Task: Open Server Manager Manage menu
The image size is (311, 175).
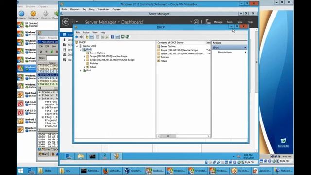Action: [x=218, y=22]
